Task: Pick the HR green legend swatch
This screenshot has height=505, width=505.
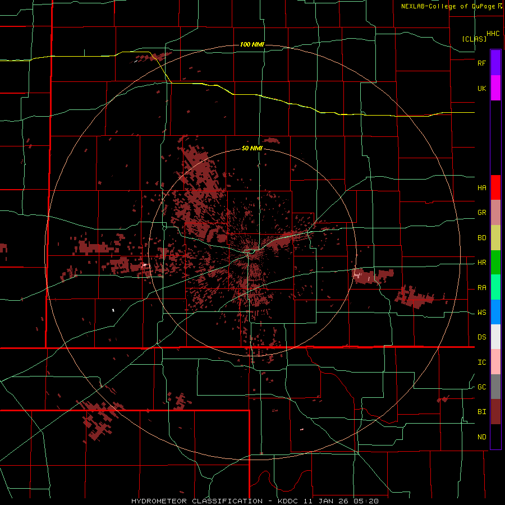Action: tap(495, 263)
